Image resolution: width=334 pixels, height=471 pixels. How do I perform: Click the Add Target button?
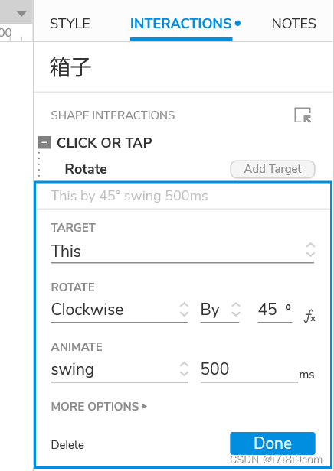[x=273, y=169]
